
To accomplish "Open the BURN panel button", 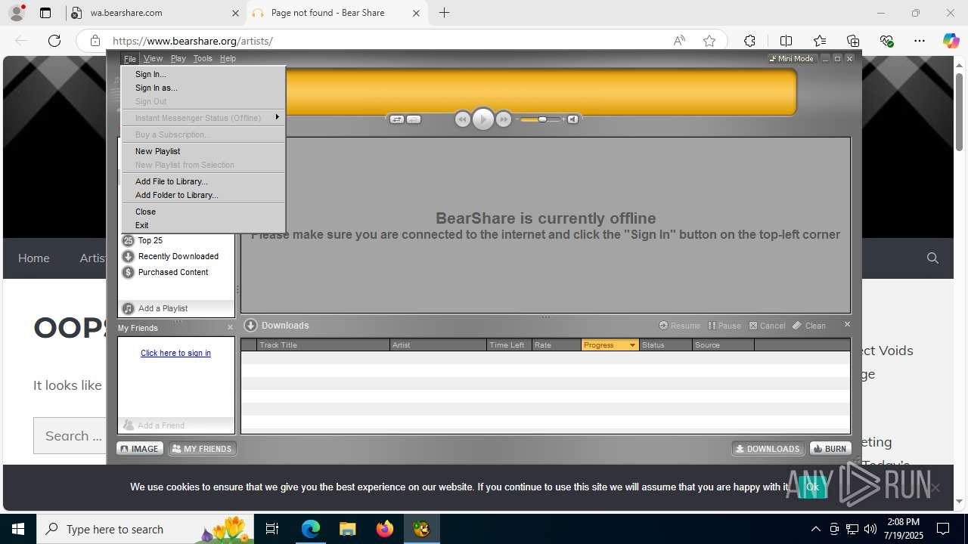I will pos(830,449).
